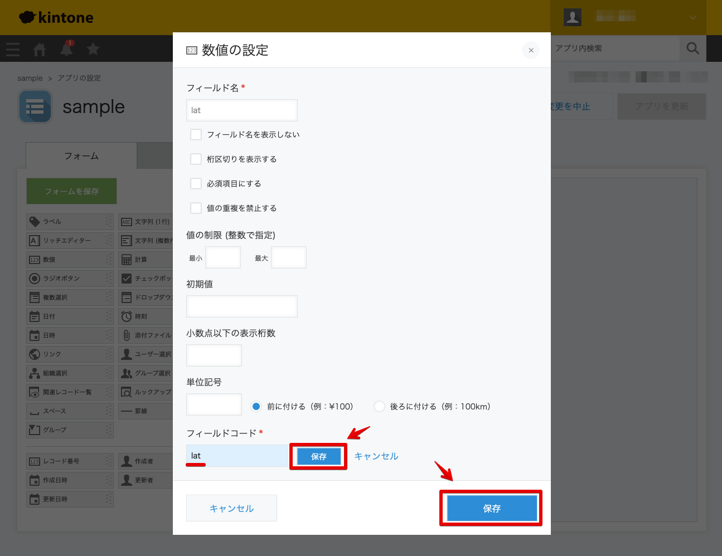Select the ラベル field icon

[35, 222]
